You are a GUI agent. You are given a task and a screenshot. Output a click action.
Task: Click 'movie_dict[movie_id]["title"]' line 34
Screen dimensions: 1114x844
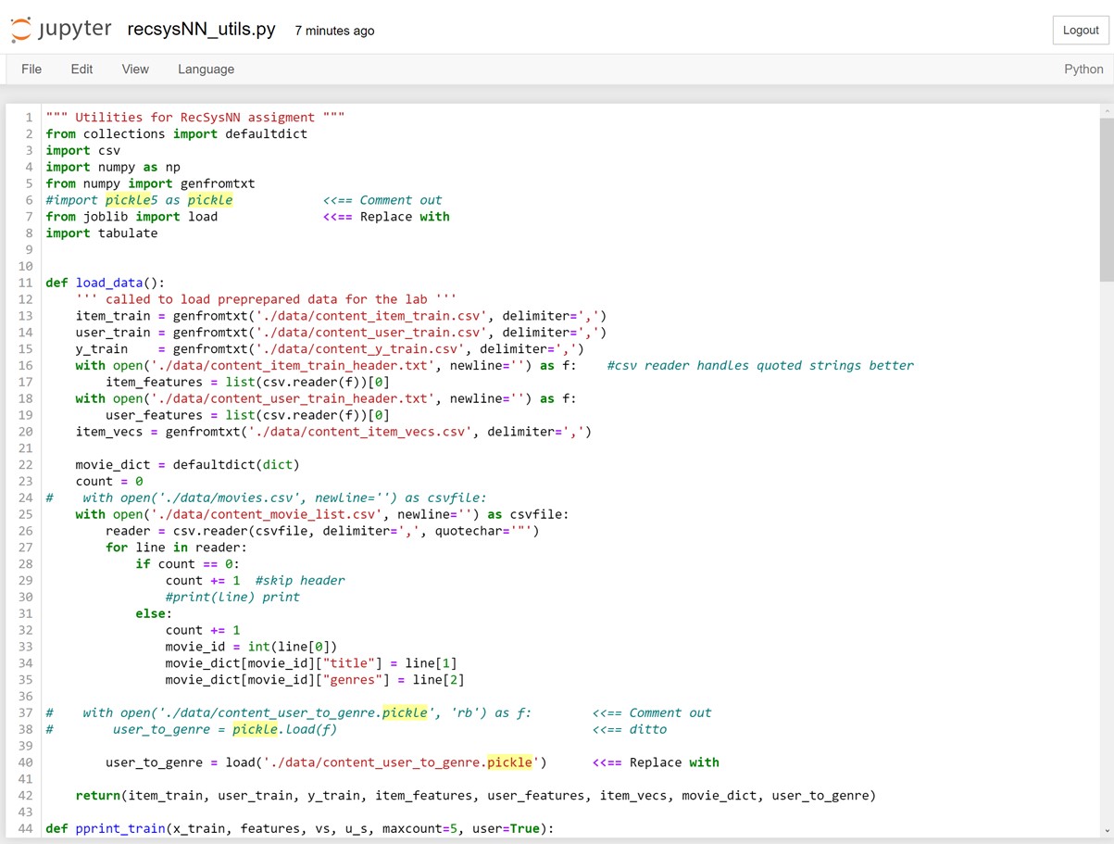point(311,663)
